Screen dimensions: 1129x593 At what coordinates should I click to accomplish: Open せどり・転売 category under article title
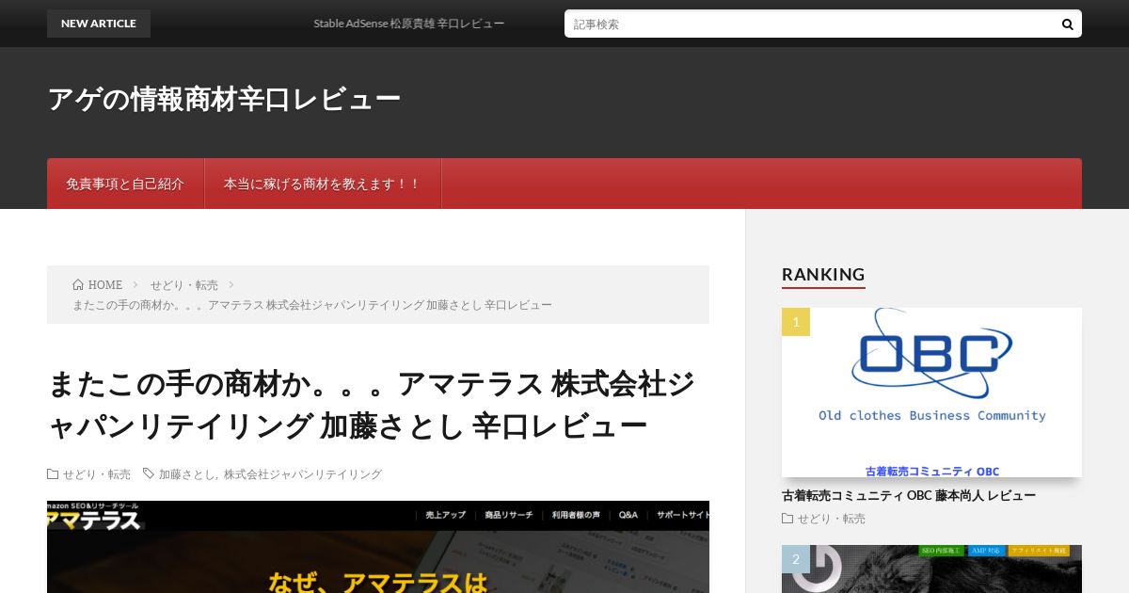(x=97, y=474)
